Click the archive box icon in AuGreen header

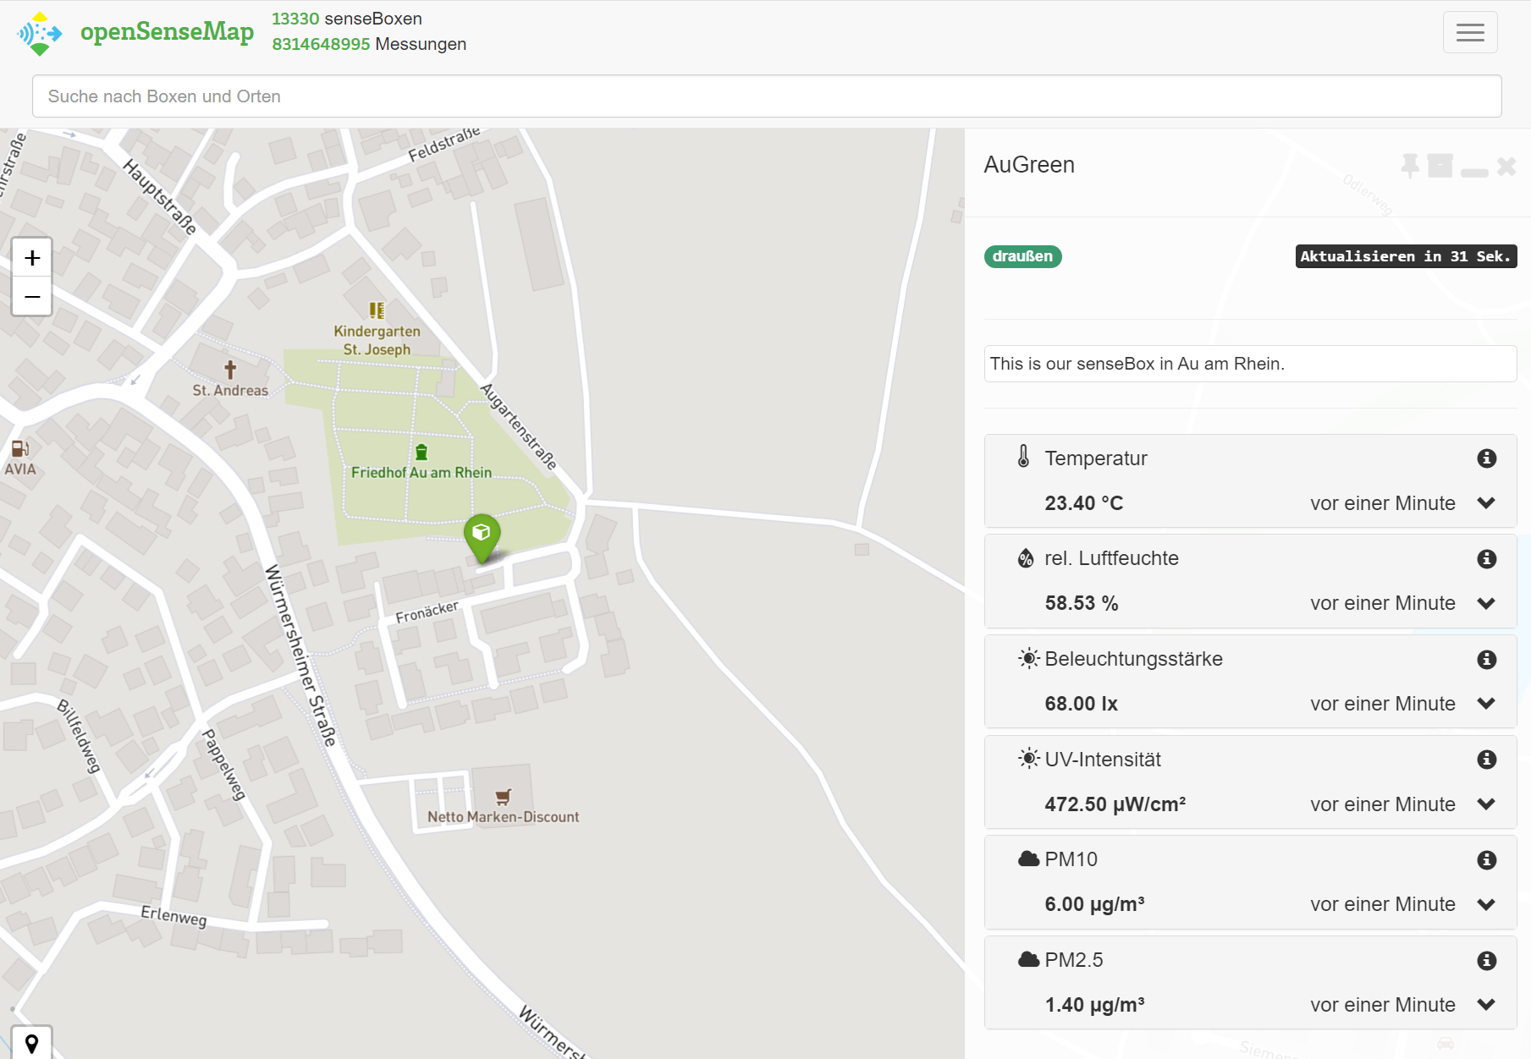click(x=1440, y=166)
